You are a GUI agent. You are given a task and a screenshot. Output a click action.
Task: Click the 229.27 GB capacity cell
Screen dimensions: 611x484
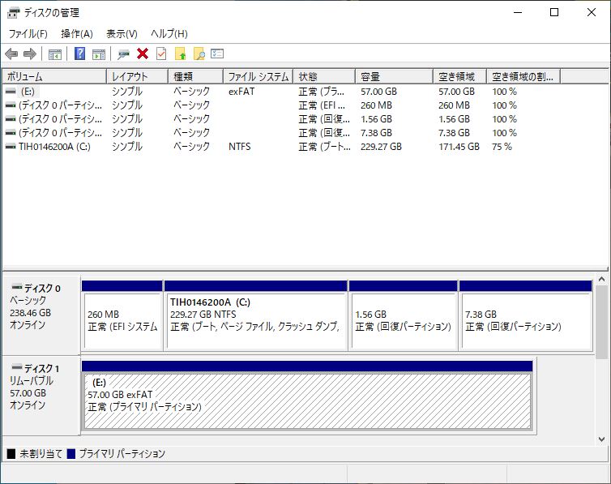click(x=381, y=147)
